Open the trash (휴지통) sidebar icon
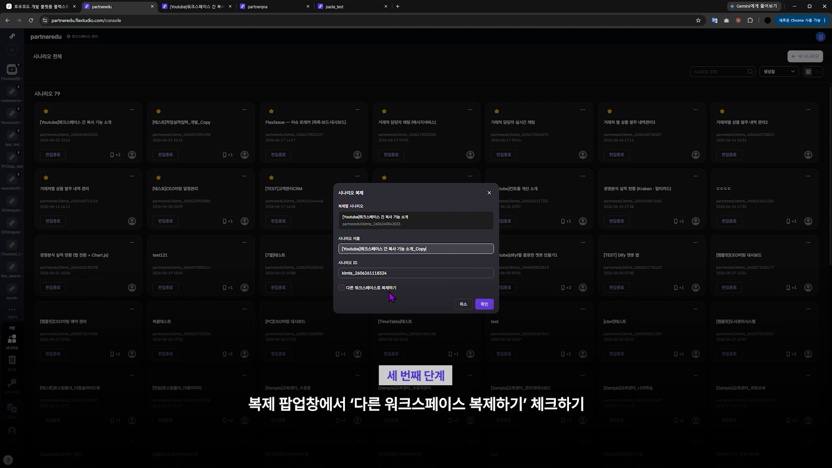 pyautogui.click(x=12, y=360)
